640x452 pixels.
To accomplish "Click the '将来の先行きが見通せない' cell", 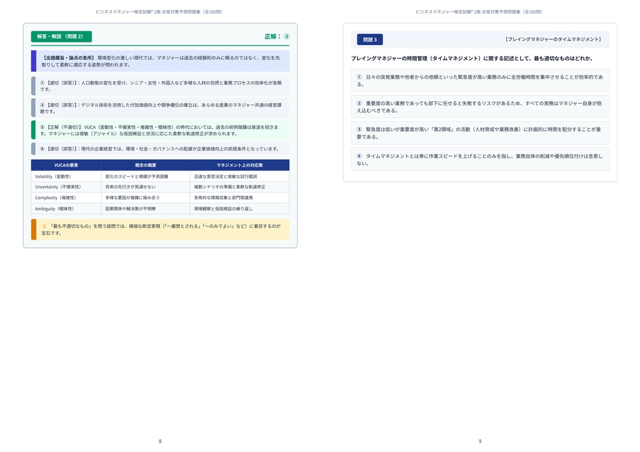I will [145, 187].
